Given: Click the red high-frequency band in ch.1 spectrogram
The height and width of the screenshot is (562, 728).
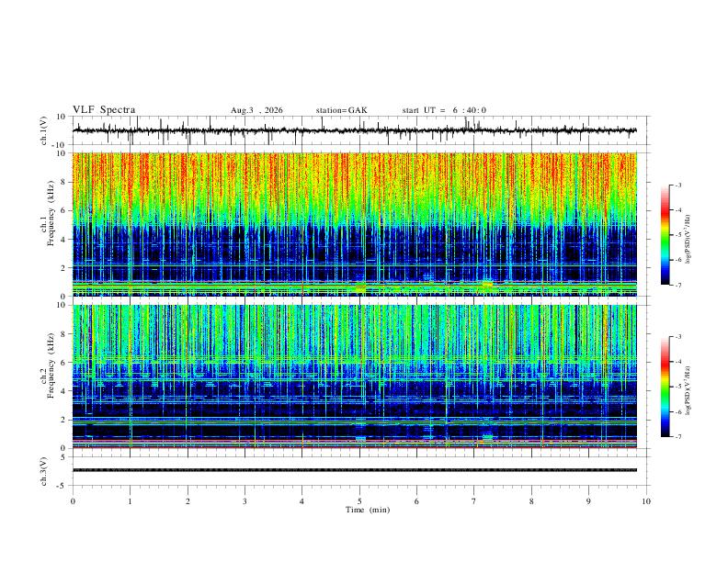Looking at the screenshot, I should tap(355, 174).
